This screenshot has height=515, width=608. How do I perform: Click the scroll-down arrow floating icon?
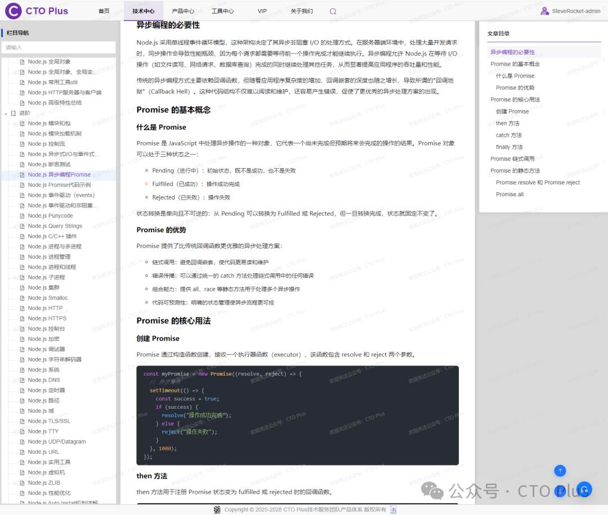click(x=560, y=491)
